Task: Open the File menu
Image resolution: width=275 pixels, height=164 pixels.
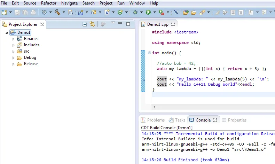Action: point(4,3)
